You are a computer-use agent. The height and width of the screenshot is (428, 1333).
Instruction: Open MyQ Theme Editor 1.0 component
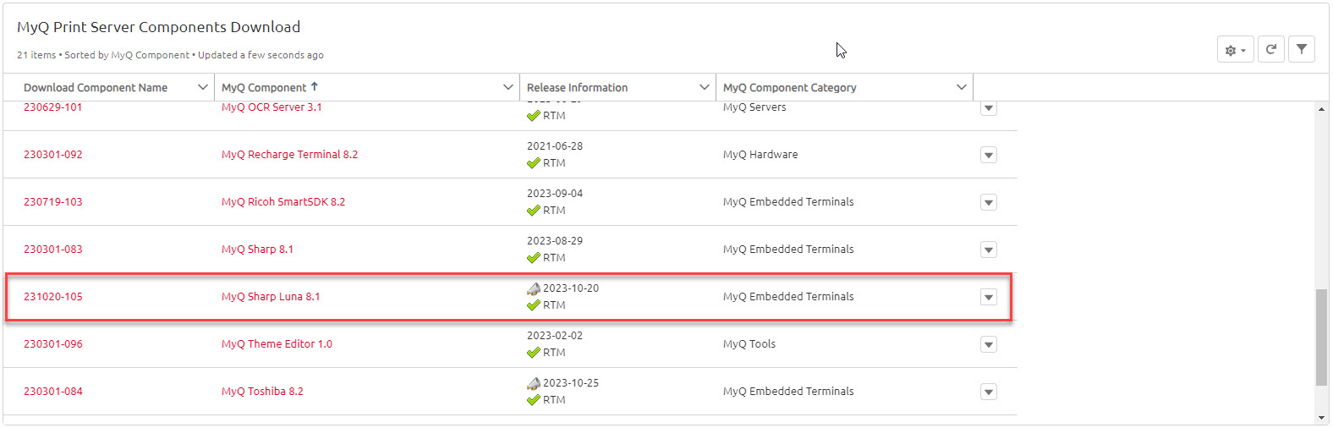[x=277, y=344]
